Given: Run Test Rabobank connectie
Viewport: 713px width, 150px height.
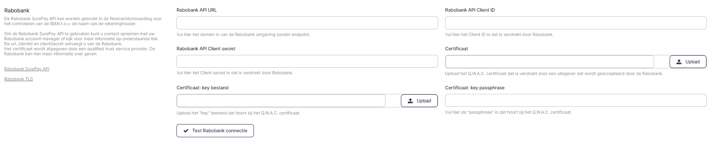Looking at the screenshot, I should 215,131.
